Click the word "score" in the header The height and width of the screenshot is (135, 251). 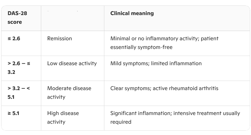15,22
